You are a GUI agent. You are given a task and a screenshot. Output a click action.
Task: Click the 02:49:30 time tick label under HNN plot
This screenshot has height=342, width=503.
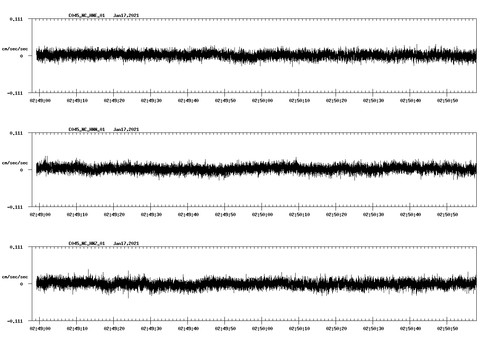(152, 214)
